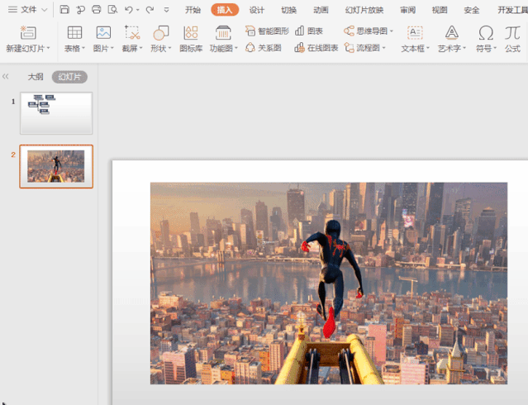Insert a 智能图形 smart graphic
Screen dimensions: 528x405
click(x=267, y=31)
